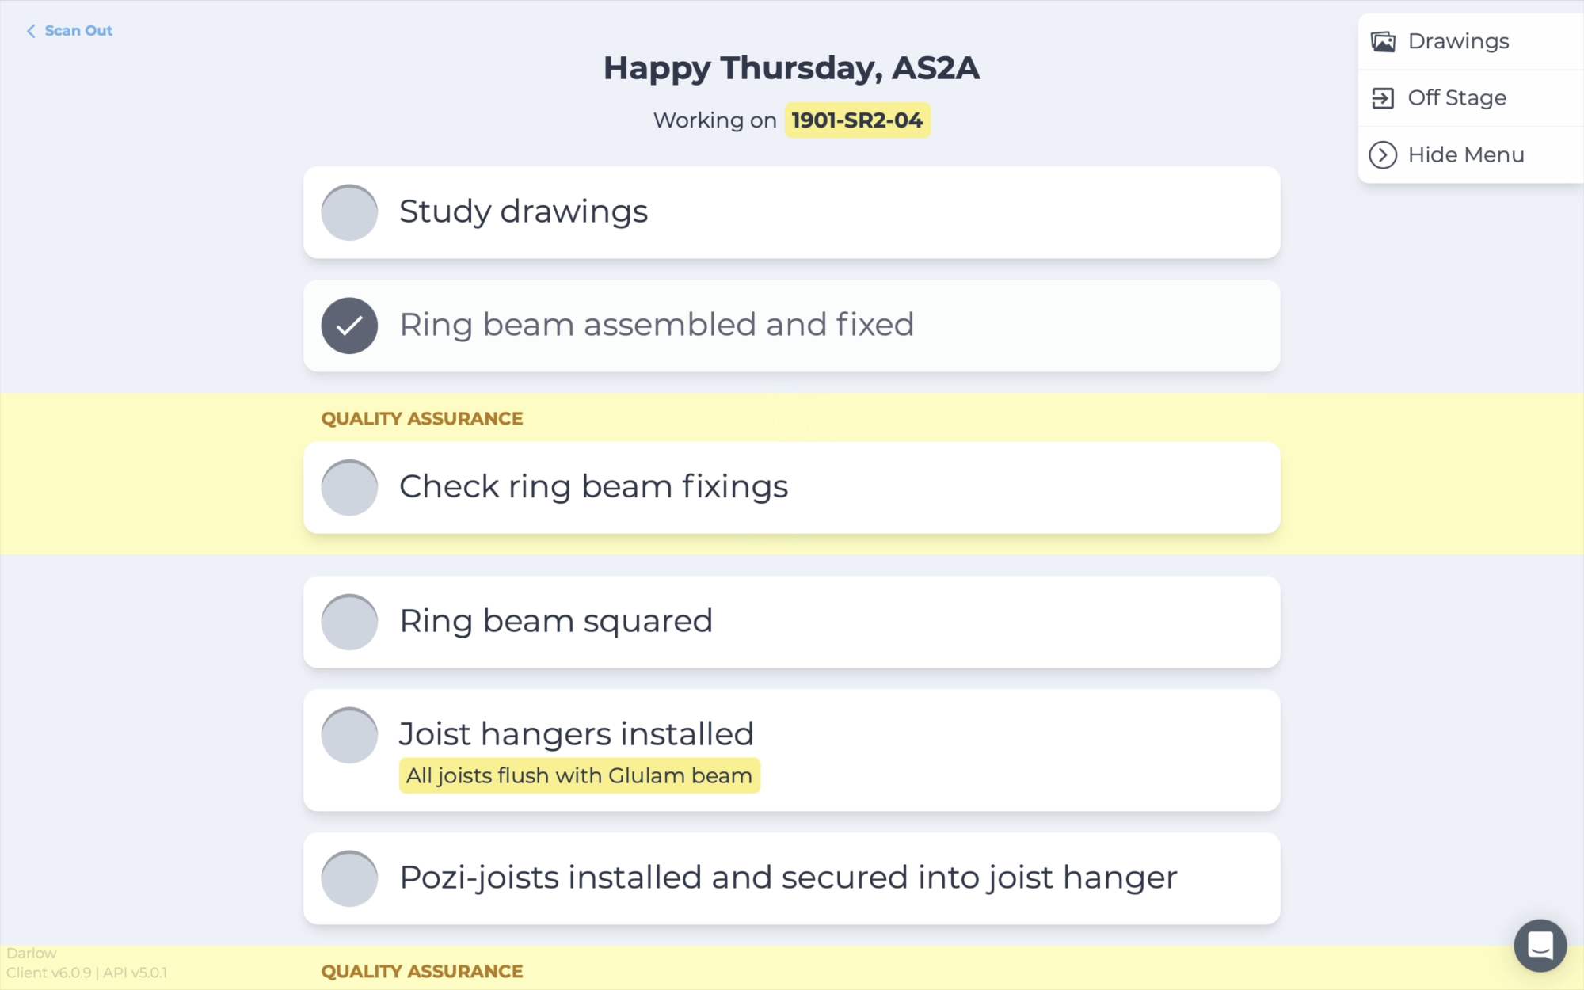1584x990 pixels.
Task: Click the All joists flush note tag
Action: point(579,775)
